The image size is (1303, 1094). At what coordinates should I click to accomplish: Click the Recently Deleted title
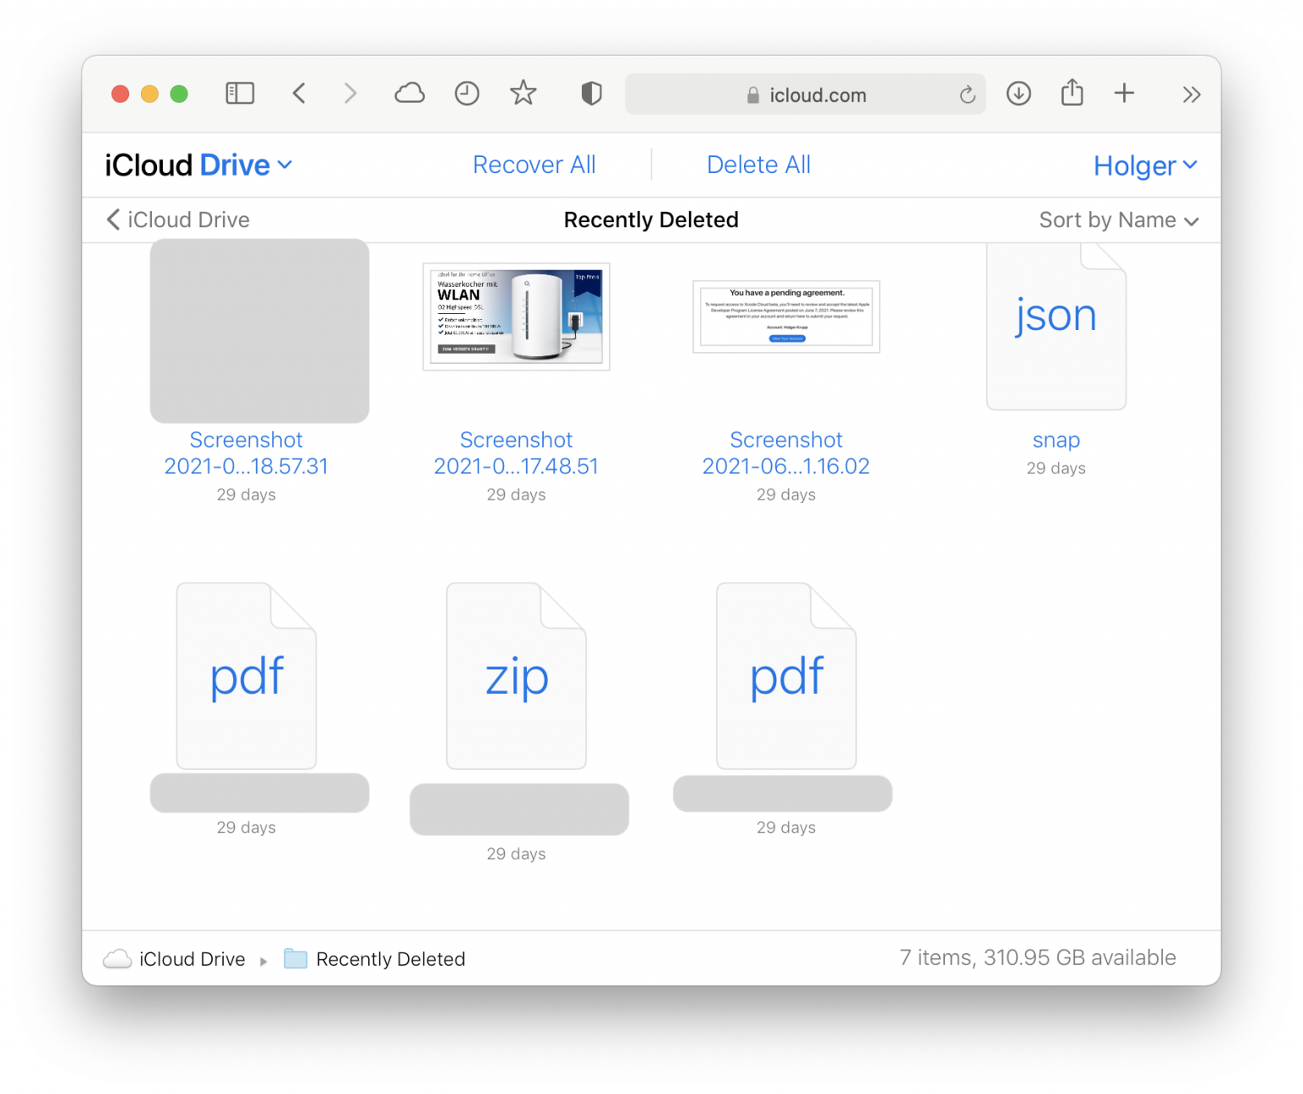click(651, 220)
